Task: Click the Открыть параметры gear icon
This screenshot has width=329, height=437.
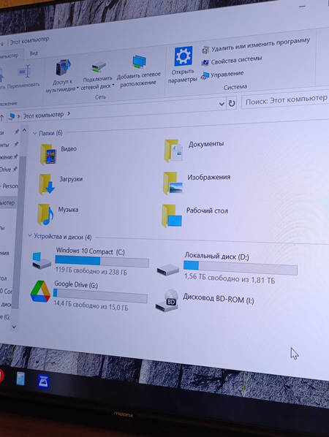Action: (184, 56)
